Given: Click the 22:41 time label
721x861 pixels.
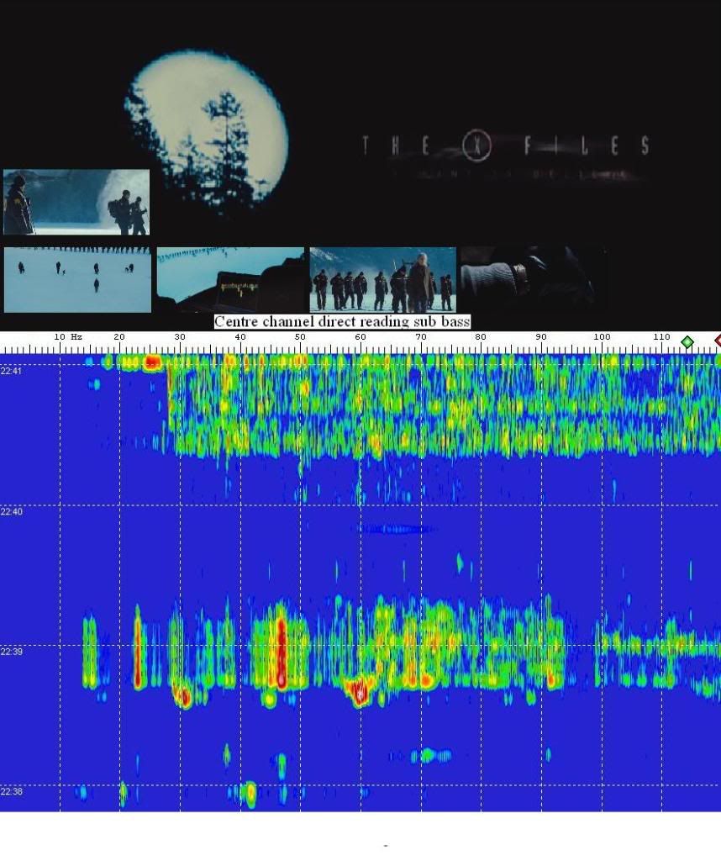Looking at the screenshot, I should (x=11, y=371).
